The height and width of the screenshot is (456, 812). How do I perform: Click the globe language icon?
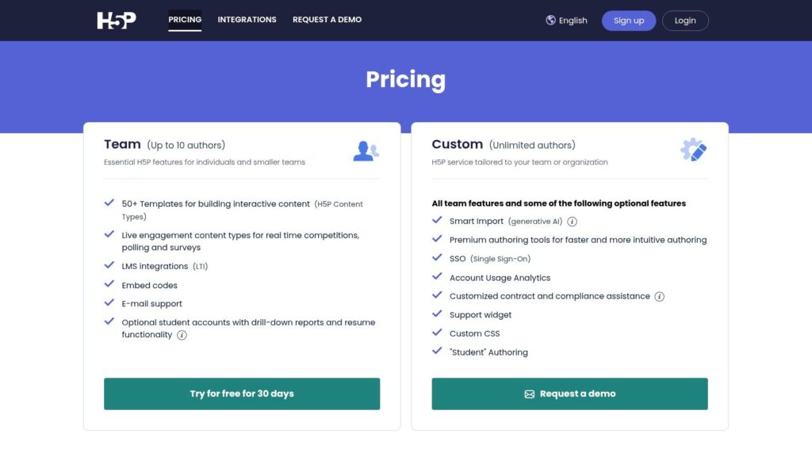coord(550,20)
